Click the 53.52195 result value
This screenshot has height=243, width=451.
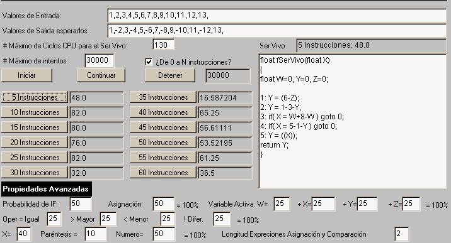(x=225, y=143)
